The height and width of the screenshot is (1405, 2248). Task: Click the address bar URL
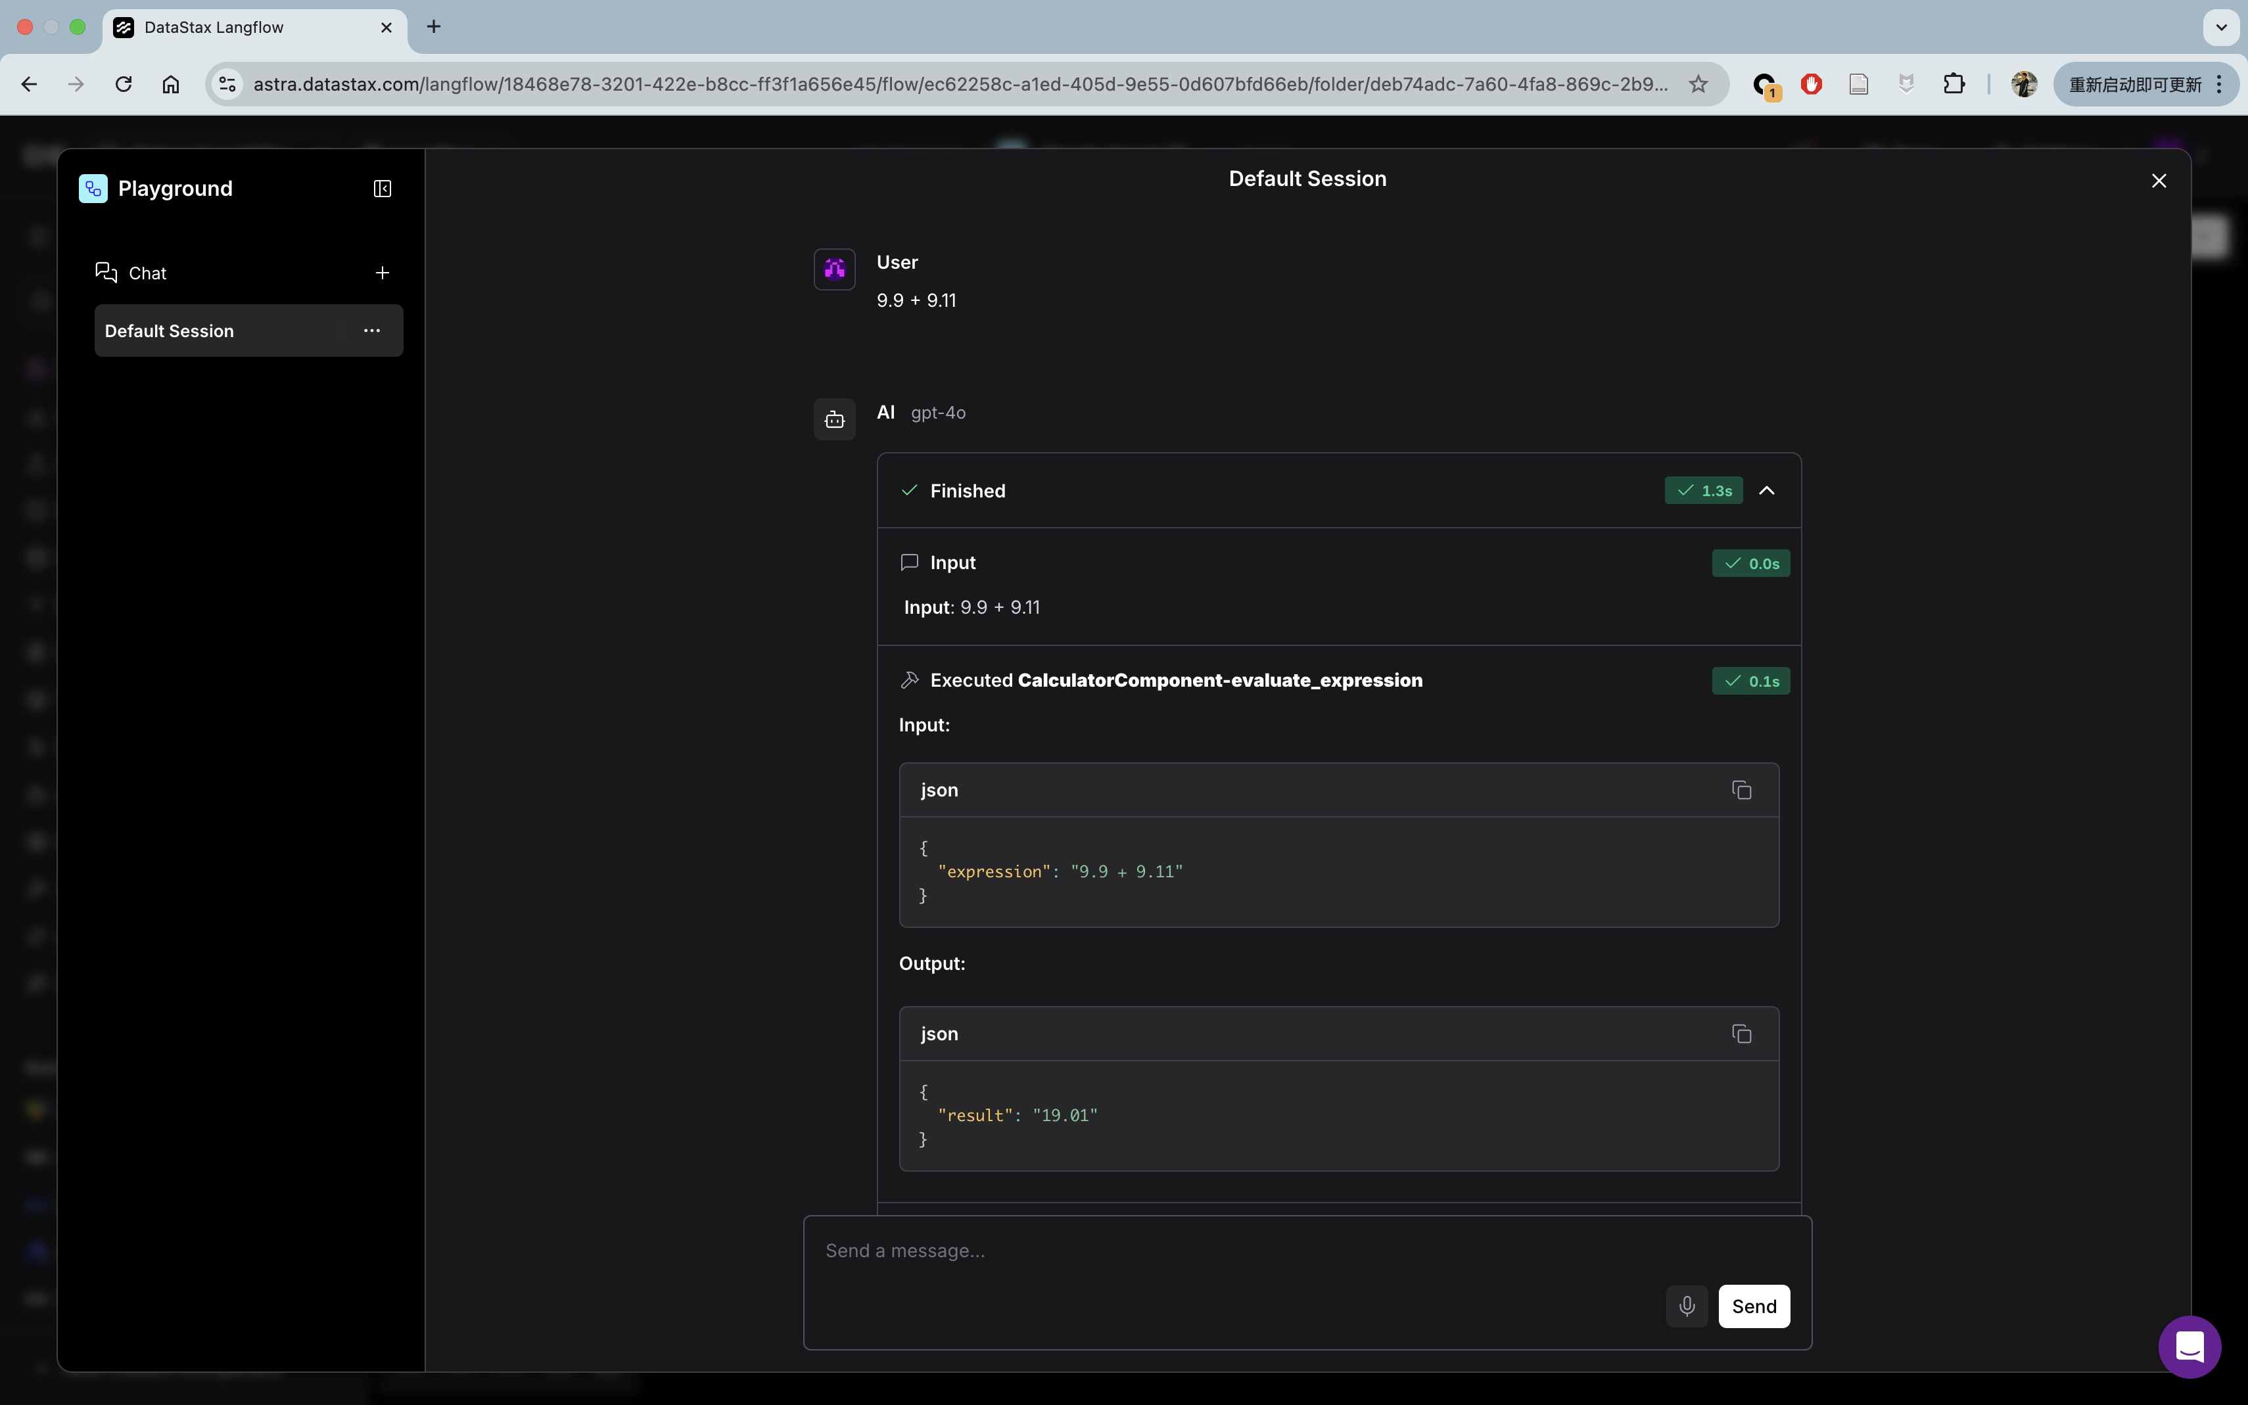point(960,85)
